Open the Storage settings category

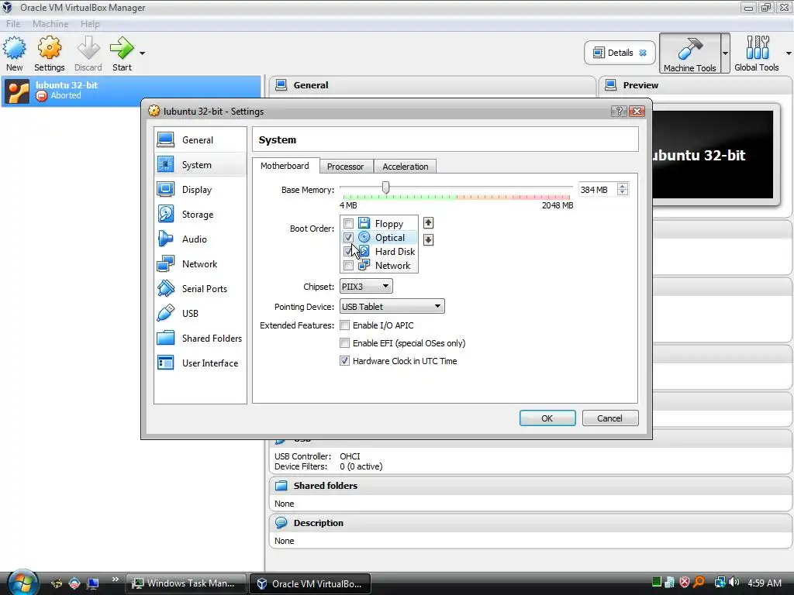(x=201, y=214)
